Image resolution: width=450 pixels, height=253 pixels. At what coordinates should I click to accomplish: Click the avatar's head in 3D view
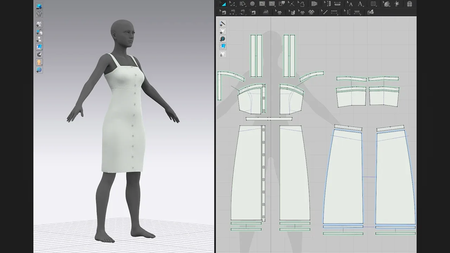click(123, 33)
